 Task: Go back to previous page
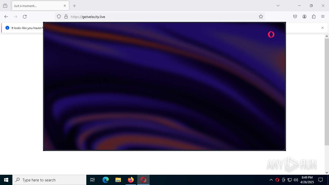(6, 17)
